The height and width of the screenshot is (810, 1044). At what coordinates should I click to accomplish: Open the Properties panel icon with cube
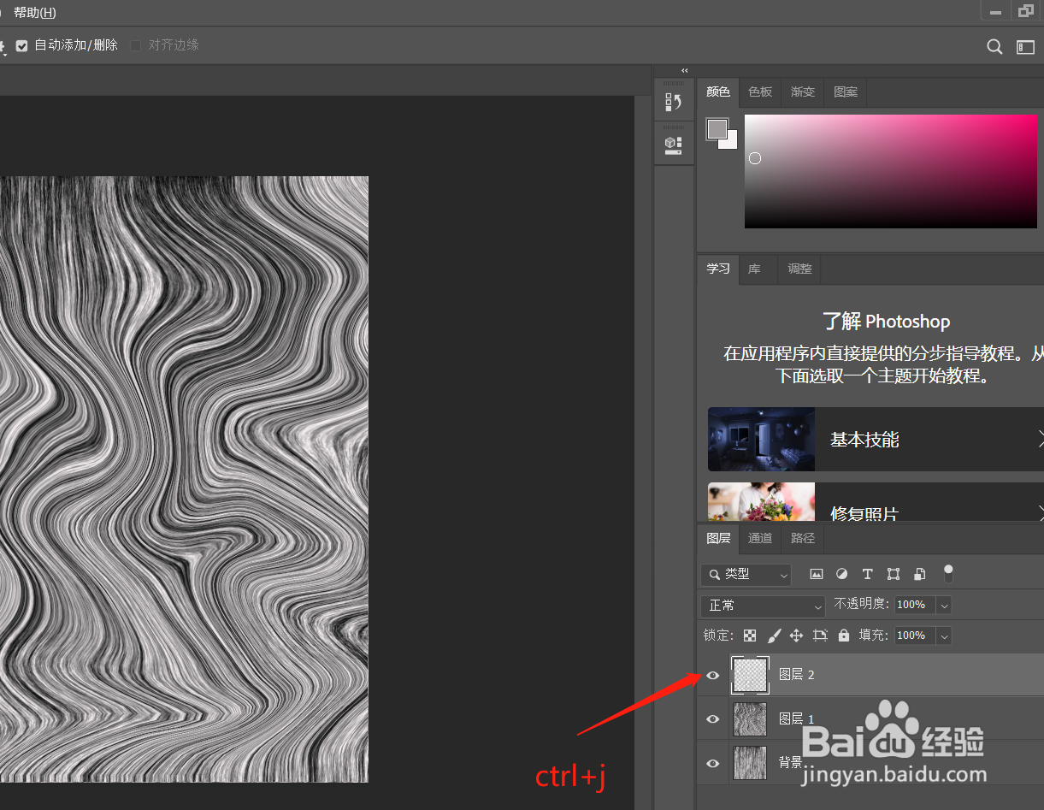coord(674,145)
